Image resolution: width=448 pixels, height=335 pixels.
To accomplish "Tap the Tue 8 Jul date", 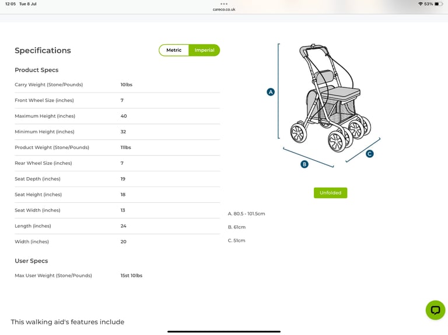I will [28, 4].
